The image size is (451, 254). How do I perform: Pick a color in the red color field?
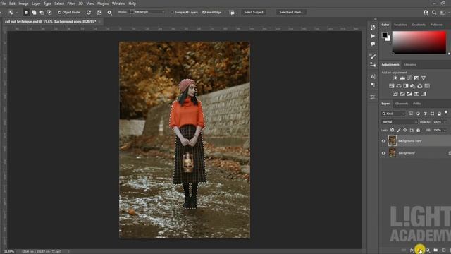pos(419,42)
